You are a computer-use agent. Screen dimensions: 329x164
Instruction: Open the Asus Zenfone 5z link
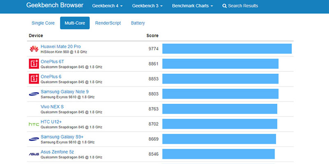tap(57, 152)
